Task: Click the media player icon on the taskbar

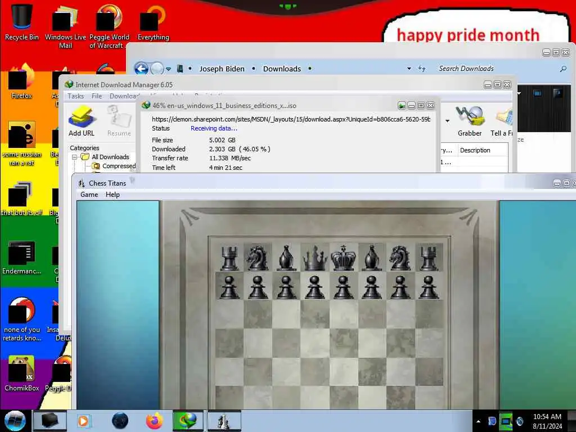Action: [83, 421]
